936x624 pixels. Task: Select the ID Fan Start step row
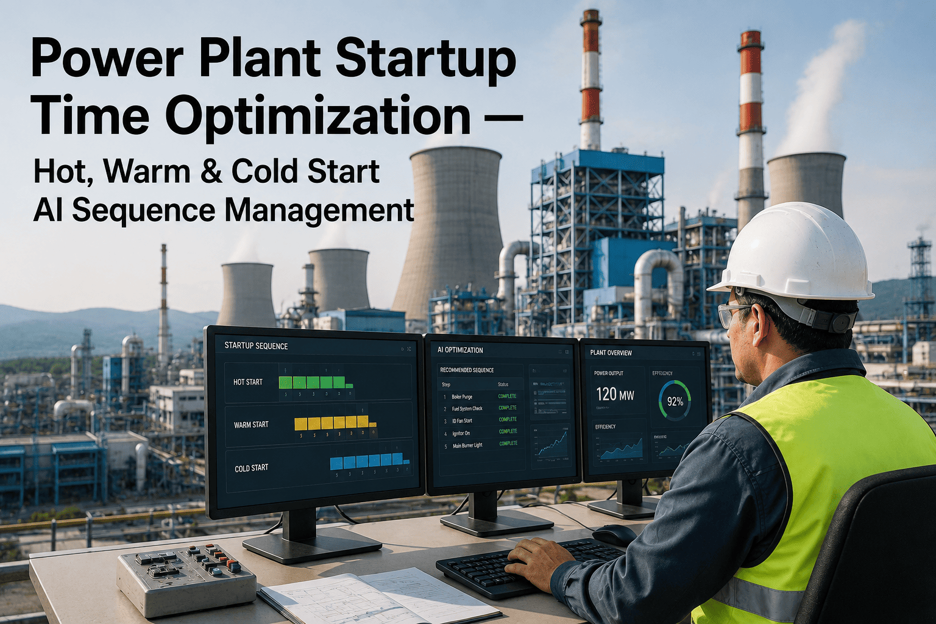481,420
